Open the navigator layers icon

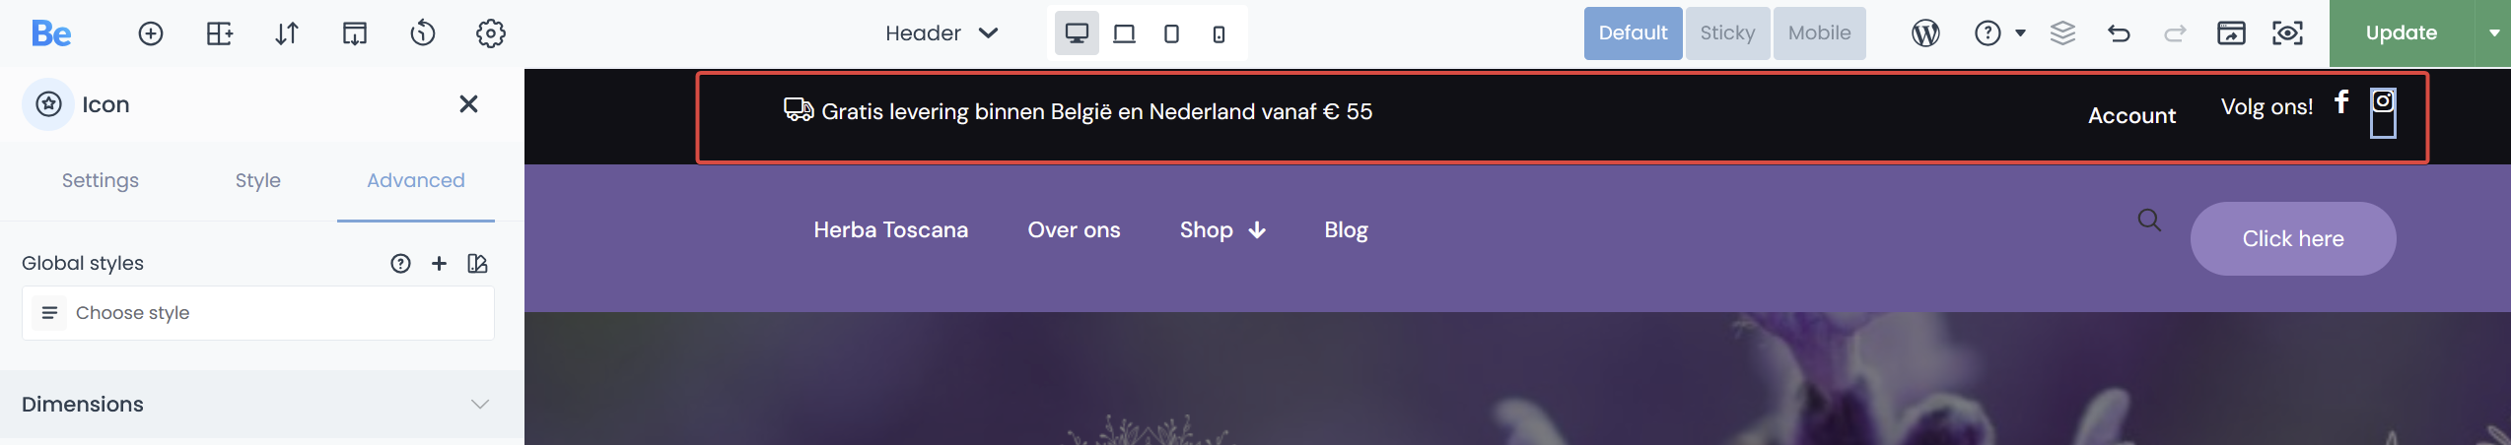[2062, 33]
